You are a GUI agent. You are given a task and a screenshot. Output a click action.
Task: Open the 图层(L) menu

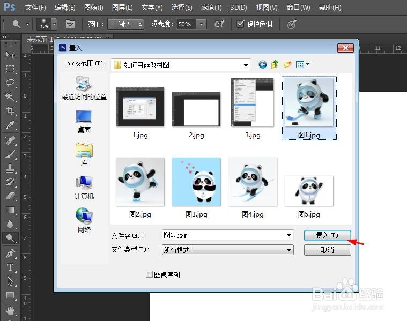pyautogui.click(x=122, y=8)
